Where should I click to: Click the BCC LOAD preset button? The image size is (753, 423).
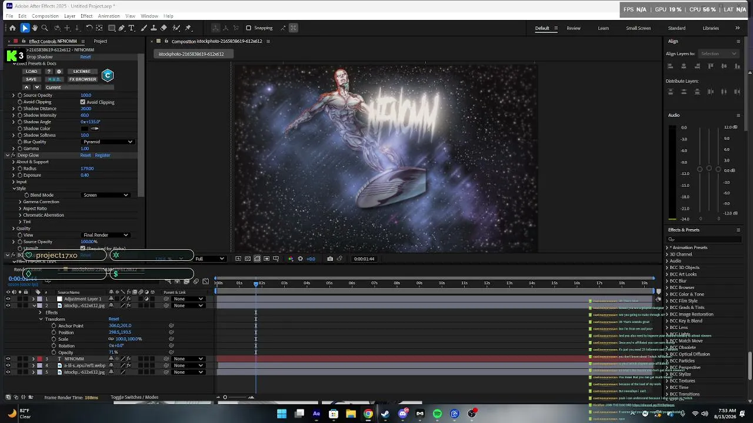31,72
